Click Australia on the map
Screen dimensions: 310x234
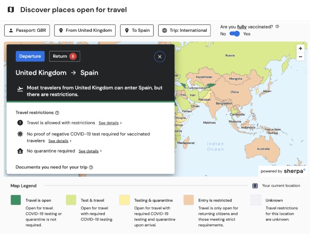click(x=263, y=148)
